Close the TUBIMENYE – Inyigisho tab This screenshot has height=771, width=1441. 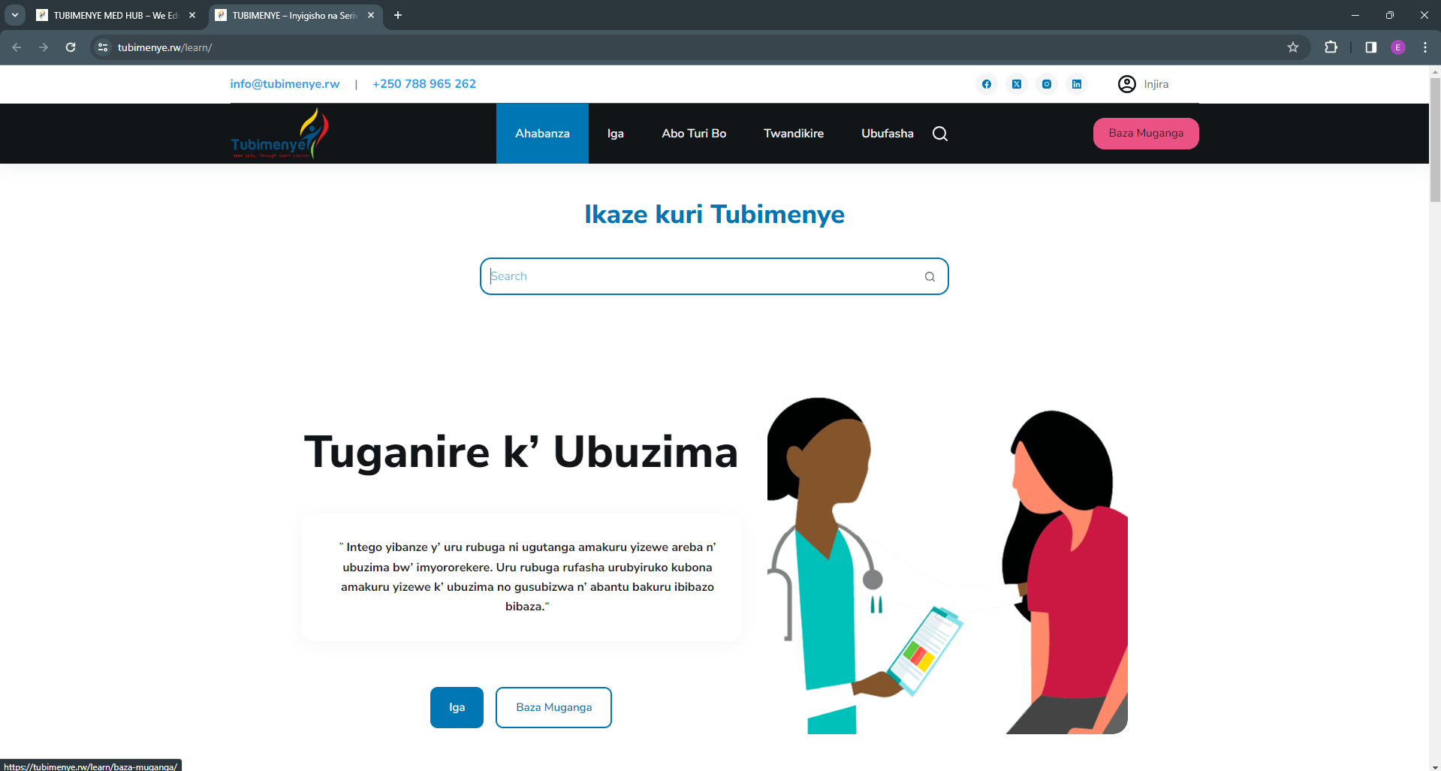(371, 15)
